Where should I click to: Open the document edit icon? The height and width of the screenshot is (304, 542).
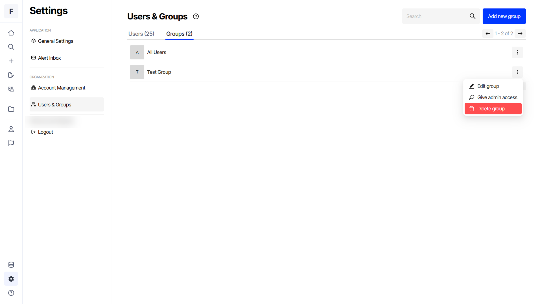tap(11, 75)
